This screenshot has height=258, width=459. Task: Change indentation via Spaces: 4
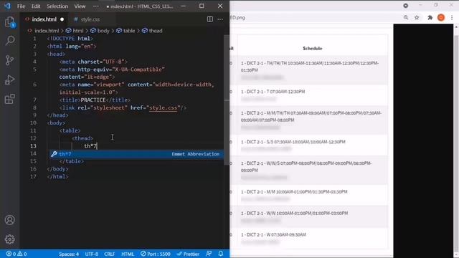click(69, 254)
